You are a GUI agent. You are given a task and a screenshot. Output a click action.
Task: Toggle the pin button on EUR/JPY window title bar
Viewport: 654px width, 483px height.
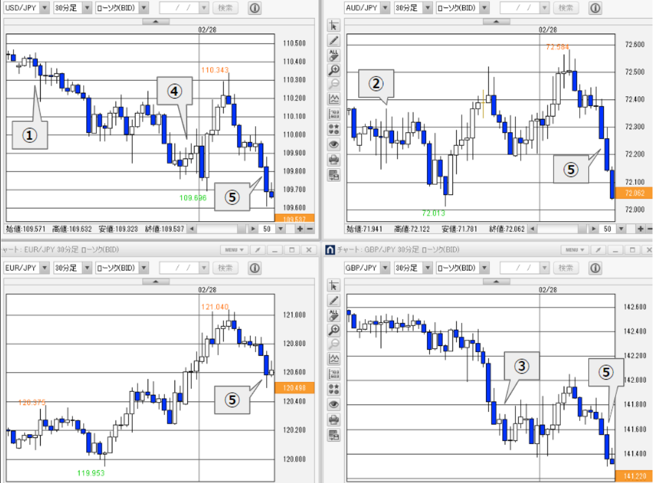pos(258,250)
